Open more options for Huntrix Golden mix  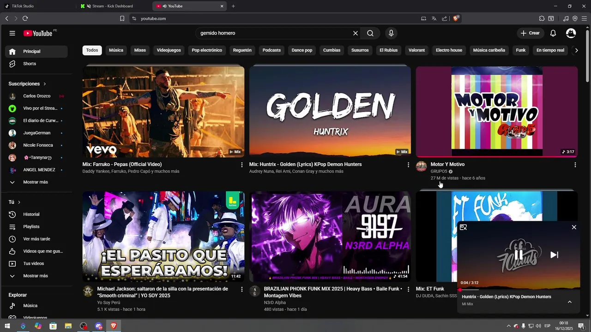click(408, 165)
